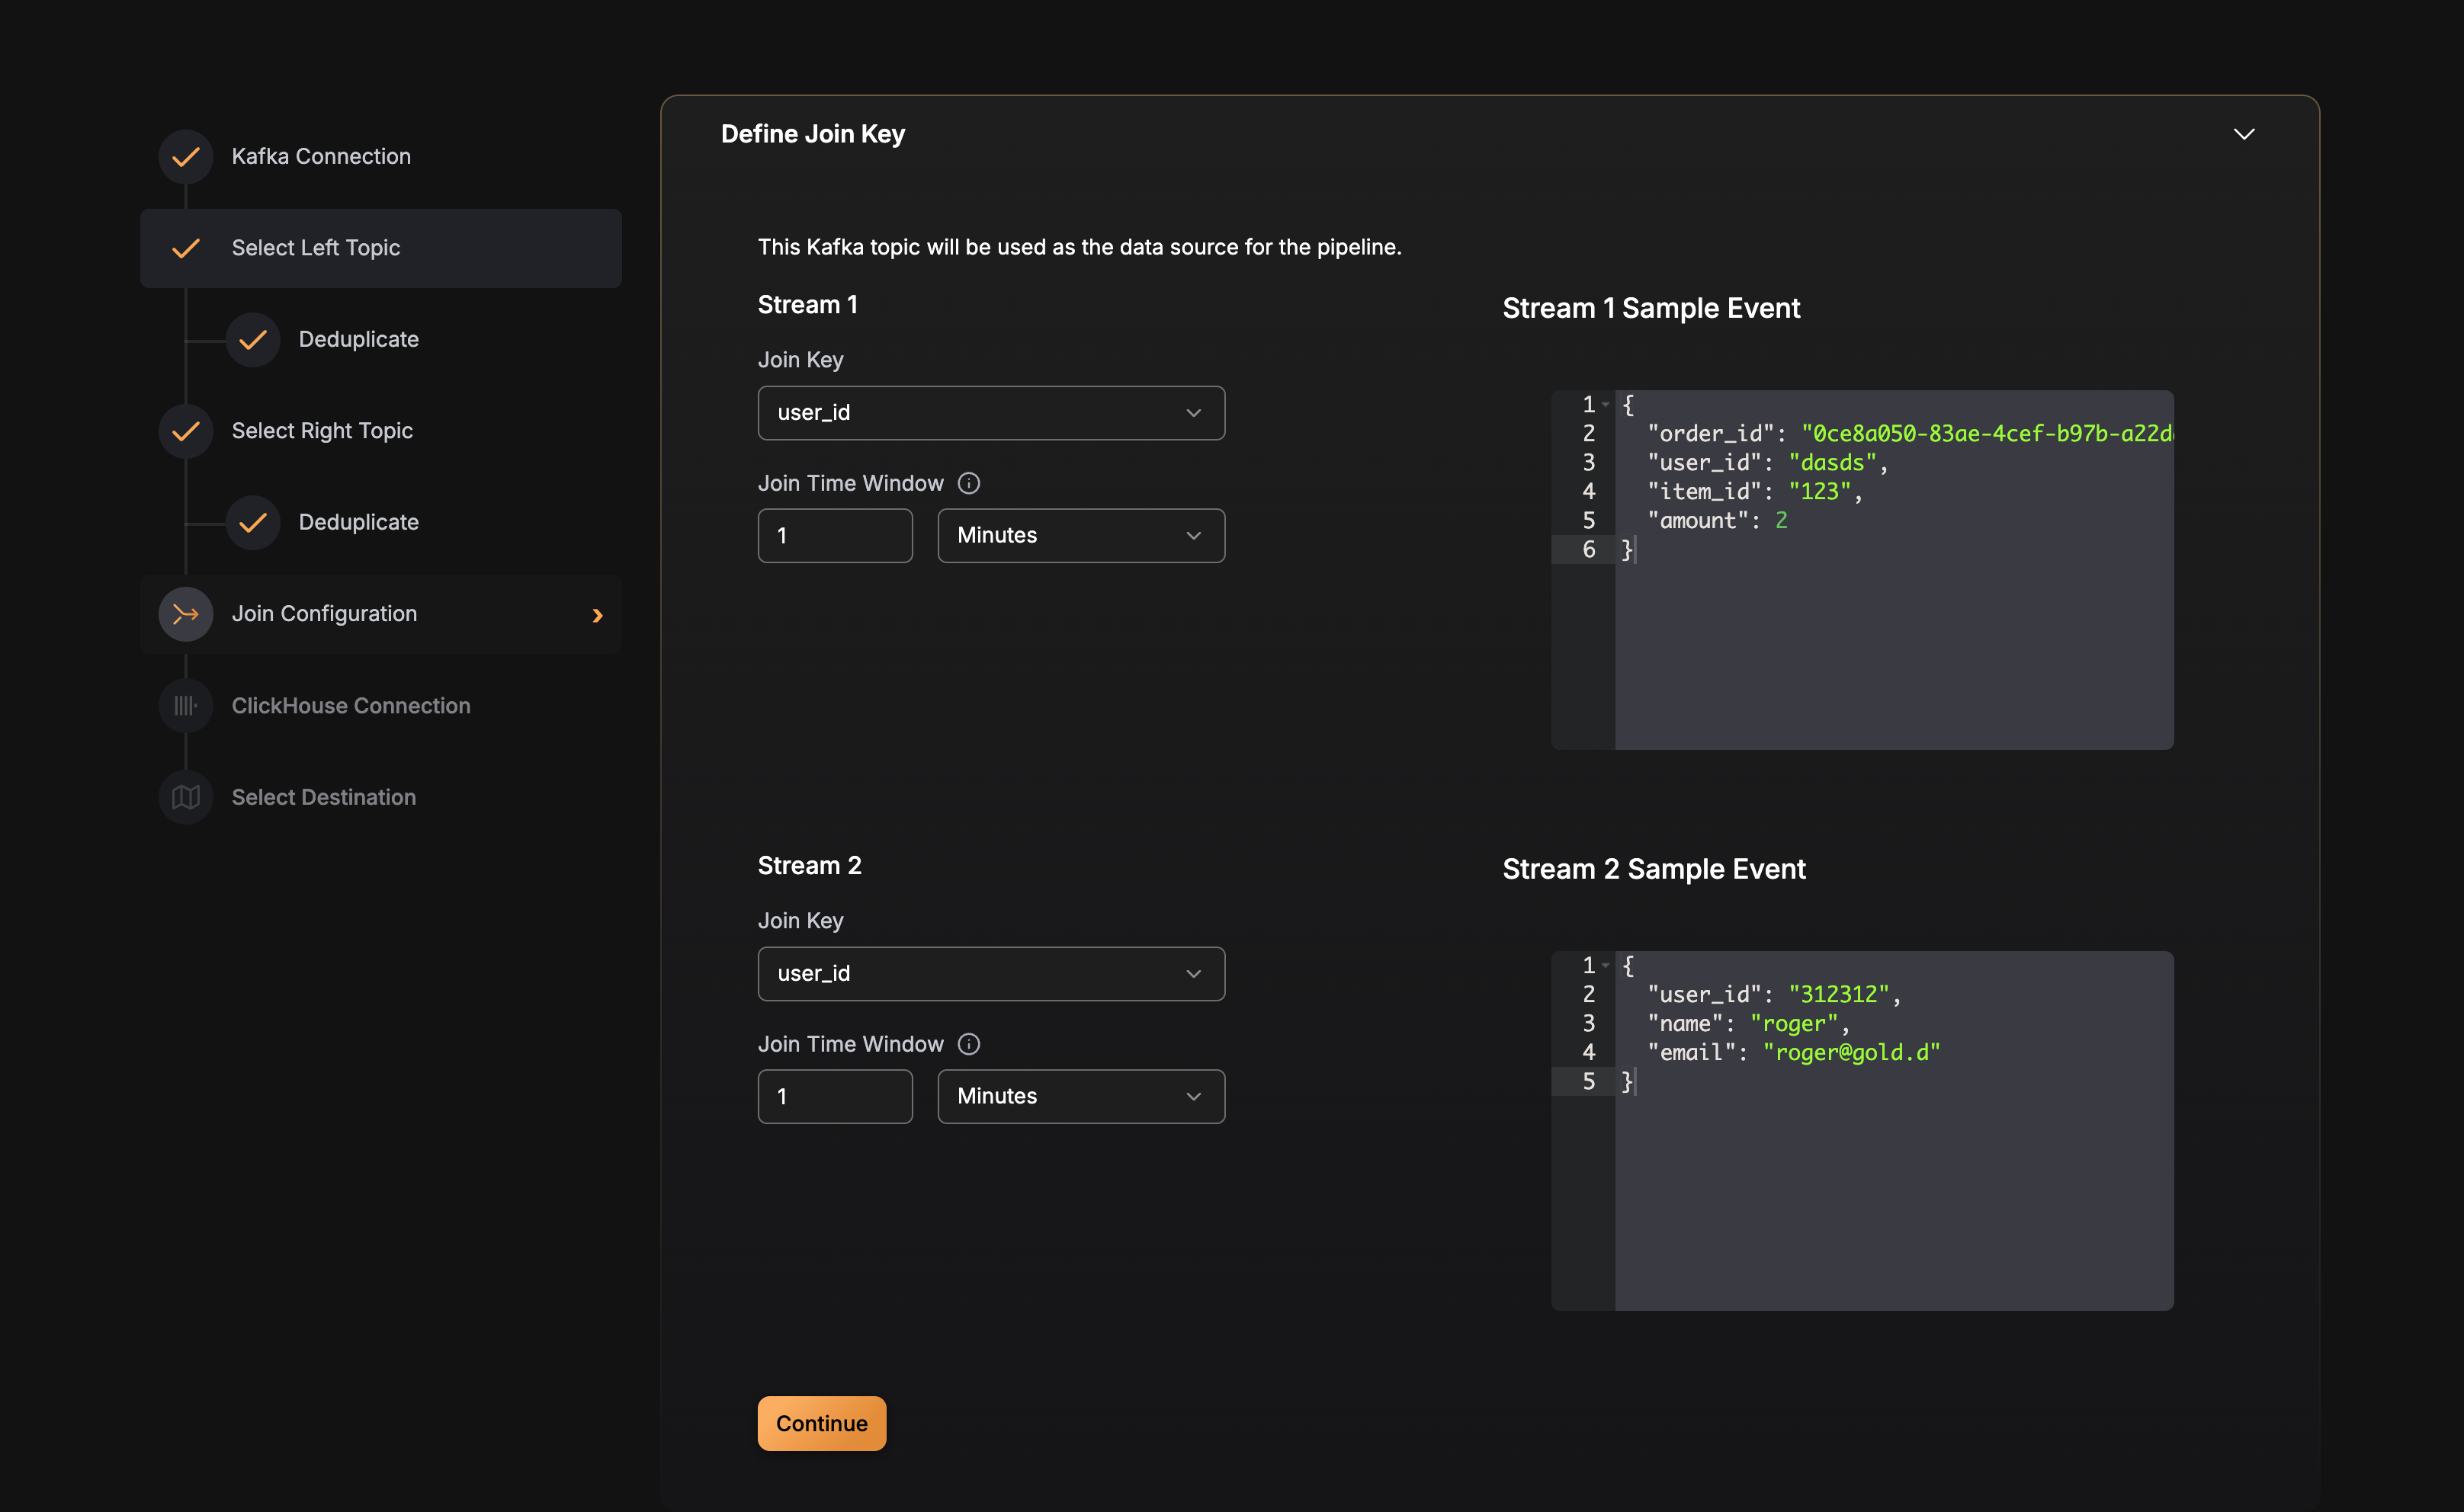The image size is (2464, 1512).
Task: Click line number 5 in Stream 2 editor
Action: pos(1589,1082)
